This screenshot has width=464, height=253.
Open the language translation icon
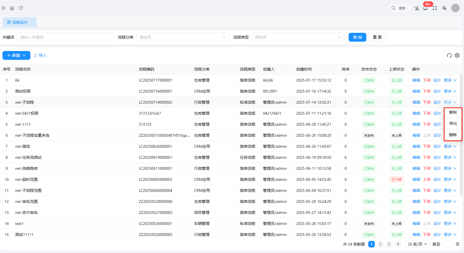(444, 8)
